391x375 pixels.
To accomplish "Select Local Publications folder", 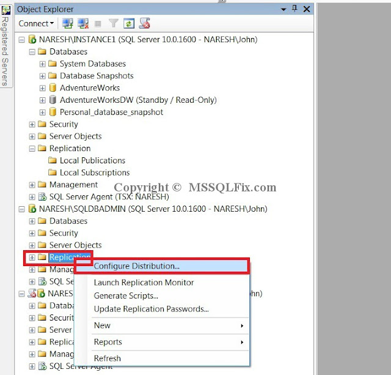I will click(92, 160).
